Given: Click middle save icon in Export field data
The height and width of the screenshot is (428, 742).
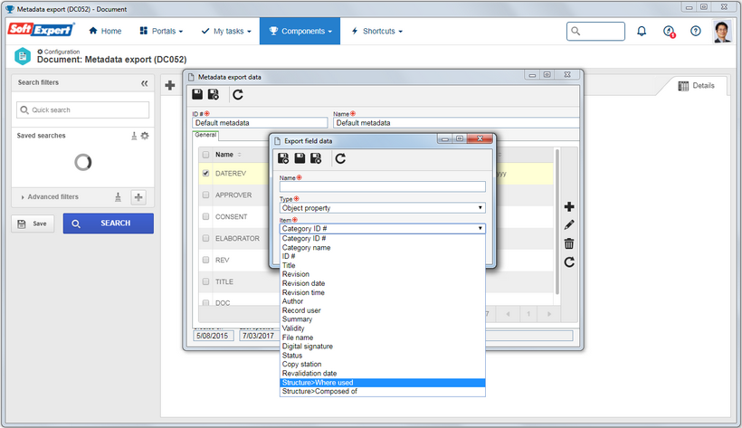Looking at the screenshot, I should (x=300, y=158).
